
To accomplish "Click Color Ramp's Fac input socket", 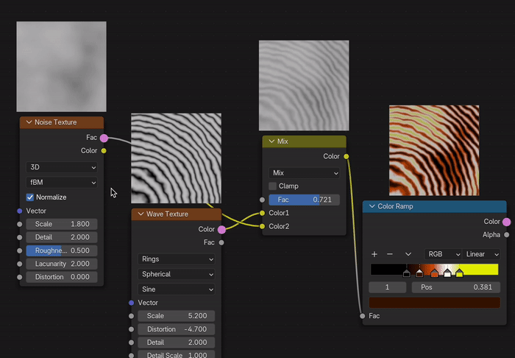I will click(x=363, y=316).
